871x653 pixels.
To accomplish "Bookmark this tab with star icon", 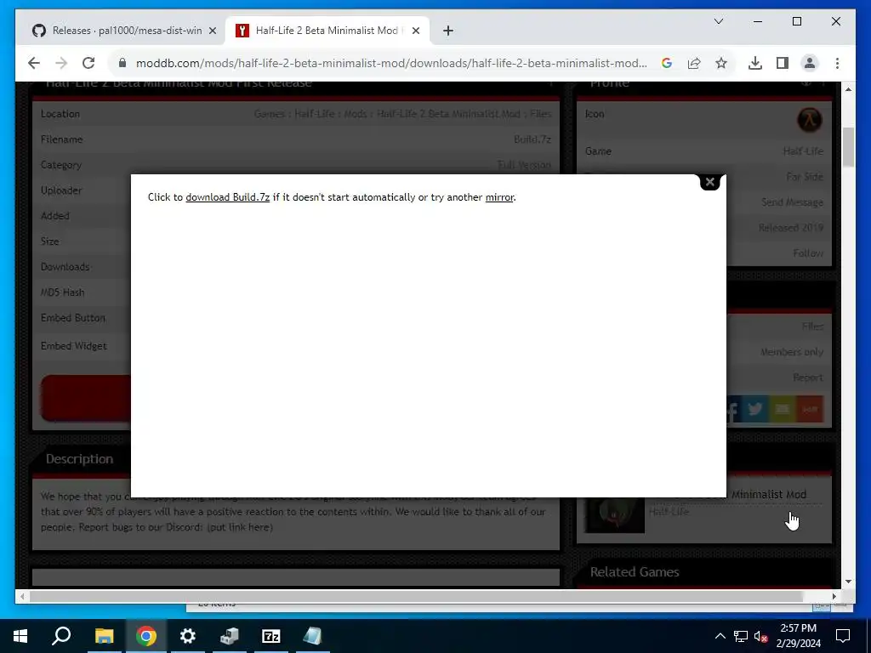I will tap(721, 63).
